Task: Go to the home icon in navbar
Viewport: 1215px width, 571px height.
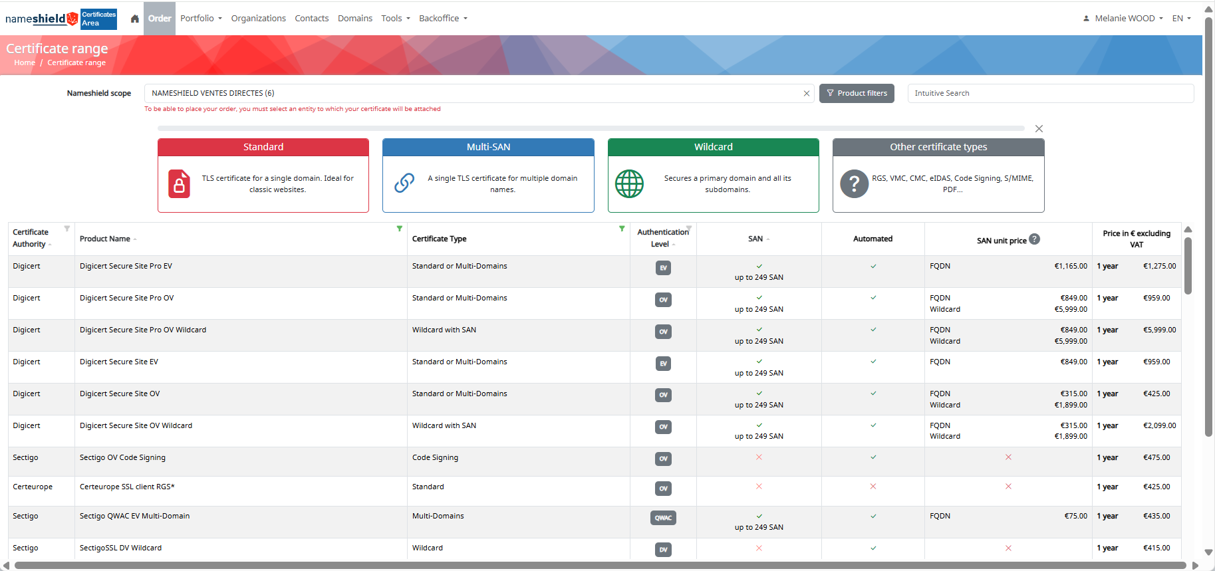Action: point(135,19)
